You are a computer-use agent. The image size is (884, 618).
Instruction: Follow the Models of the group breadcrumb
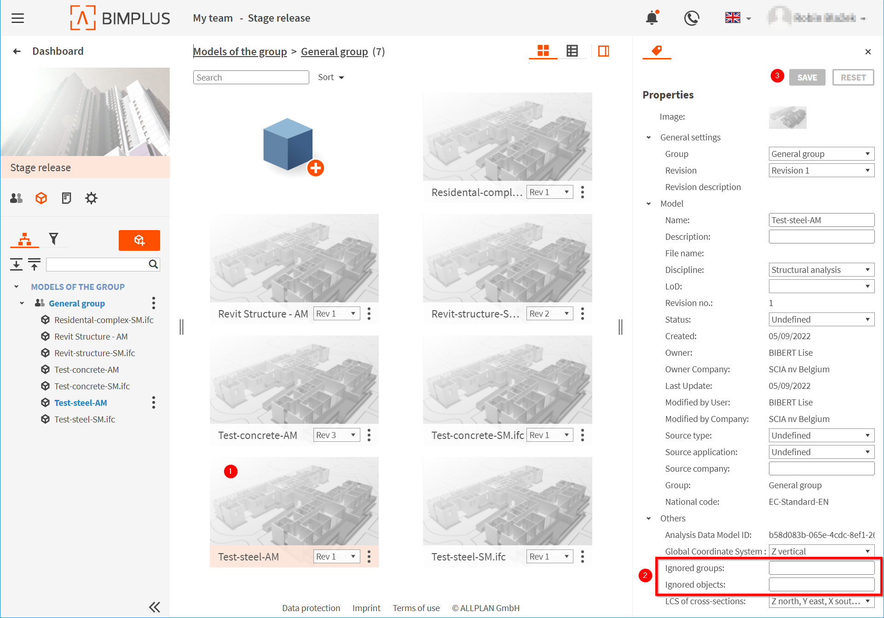click(240, 52)
